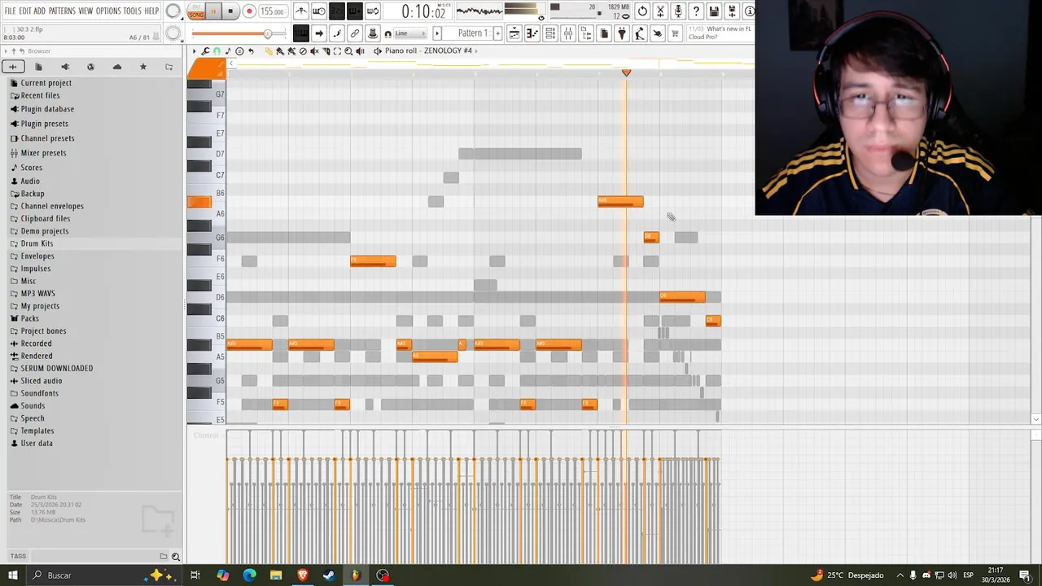Viewport: 1042px width, 586px height.
Task: Open the OPTIONS menu
Action: [x=107, y=11]
